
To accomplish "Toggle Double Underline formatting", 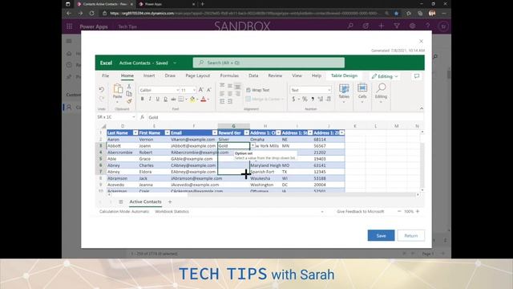I will coord(166,99).
